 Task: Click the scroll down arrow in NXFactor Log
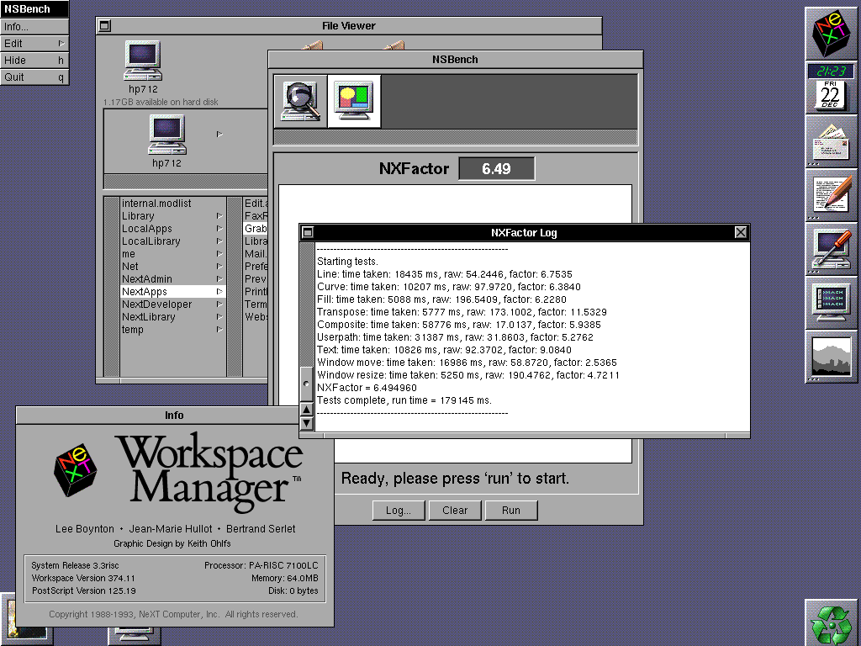[307, 423]
